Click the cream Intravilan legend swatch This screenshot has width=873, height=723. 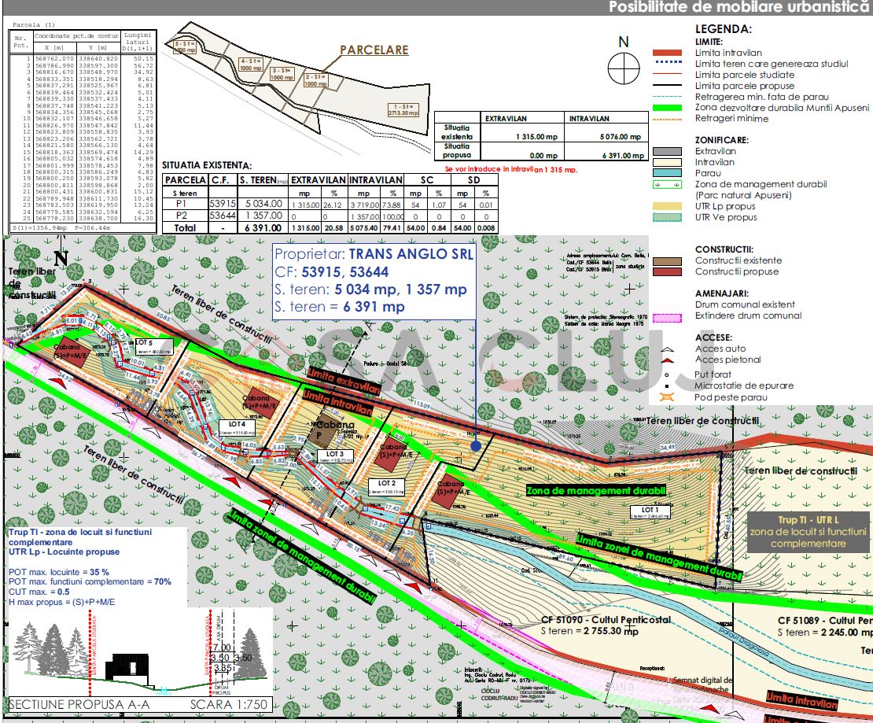click(x=667, y=163)
